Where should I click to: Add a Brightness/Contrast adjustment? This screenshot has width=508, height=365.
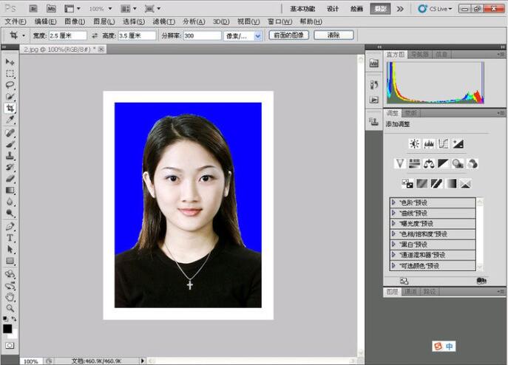(x=414, y=144)
